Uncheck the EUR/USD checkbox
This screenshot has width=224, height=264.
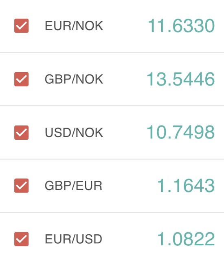21,239
